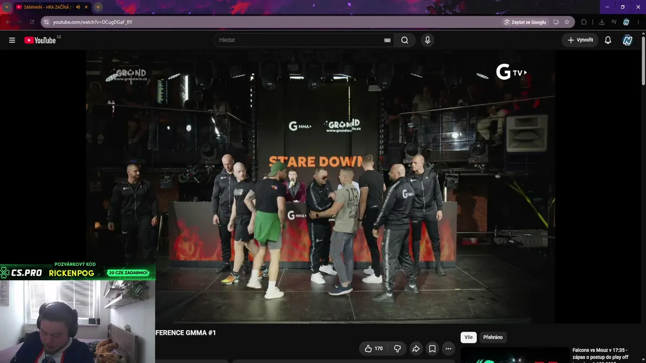
Task: View site information in the address bar
Action: 46,22
